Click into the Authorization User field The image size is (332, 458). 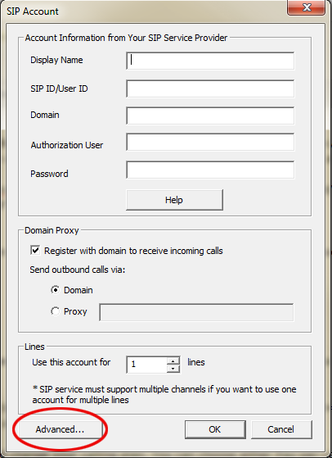(x=210, y=142)
